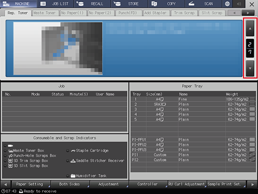This screenshot has width=258, height=194.
Task: Open the JOB LIST screen
Action: coord(56,3)
